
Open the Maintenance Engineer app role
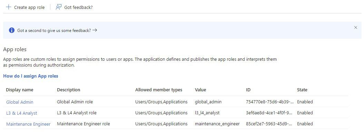click(x=28, y=124)
